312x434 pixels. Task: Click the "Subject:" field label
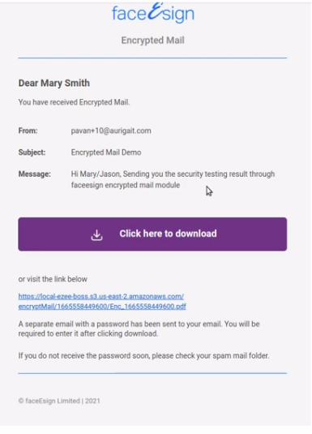point(32,153)
